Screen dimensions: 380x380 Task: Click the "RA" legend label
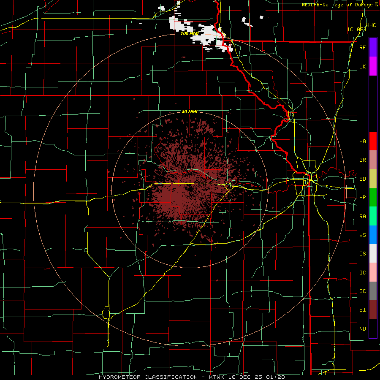362,217
